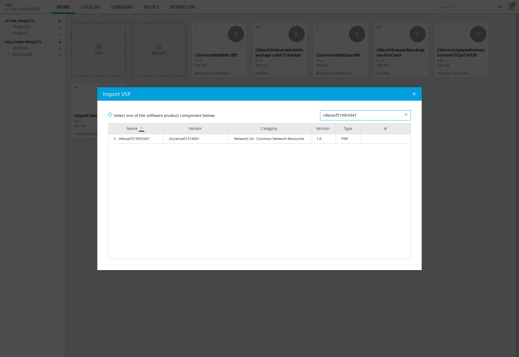This screenshot has width=519, height=357.
Task: Expand the ciResacf5199c9347 row chevron
Action: (115, 139)
